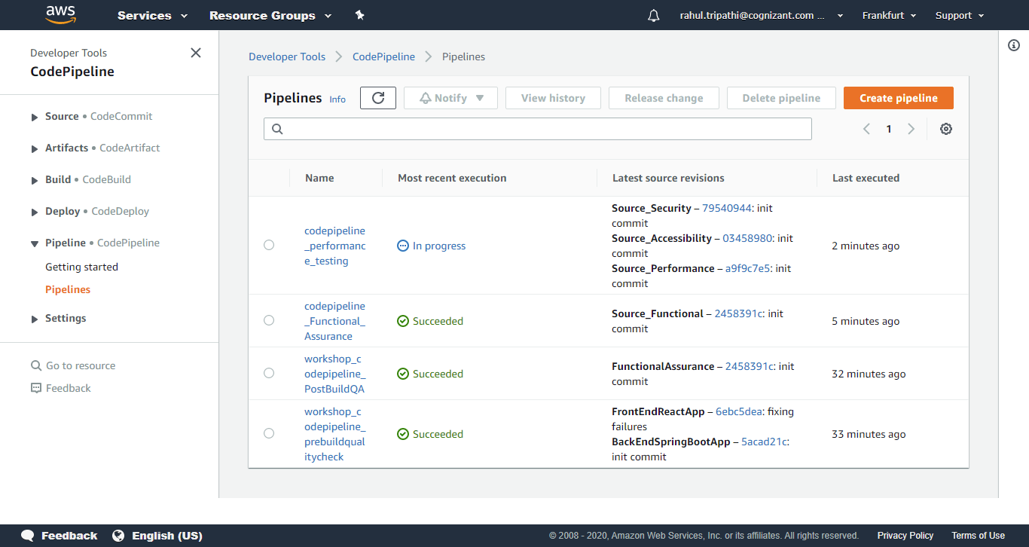Viewport: 1029px width, 547px height.
Task: Open Privacy Policy footer link
Action: tap(905, 536)
